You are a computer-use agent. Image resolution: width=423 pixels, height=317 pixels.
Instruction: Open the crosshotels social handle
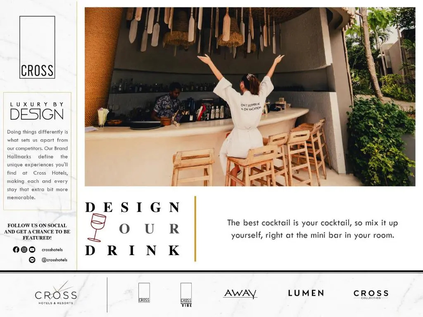52,250
